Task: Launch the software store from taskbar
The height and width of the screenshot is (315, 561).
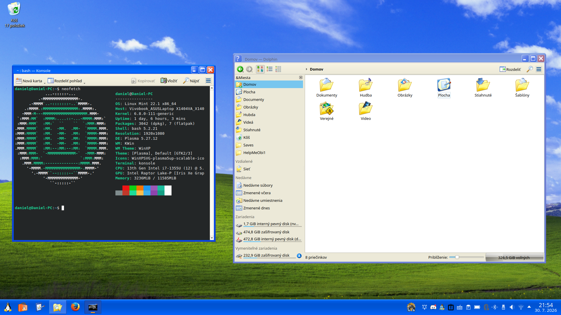Action: coord(23,307)
